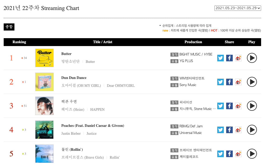The height and width of the screenshot is (165, 264).
Task: Click the Justice album cover thumbnail
Action: point(44,130)
